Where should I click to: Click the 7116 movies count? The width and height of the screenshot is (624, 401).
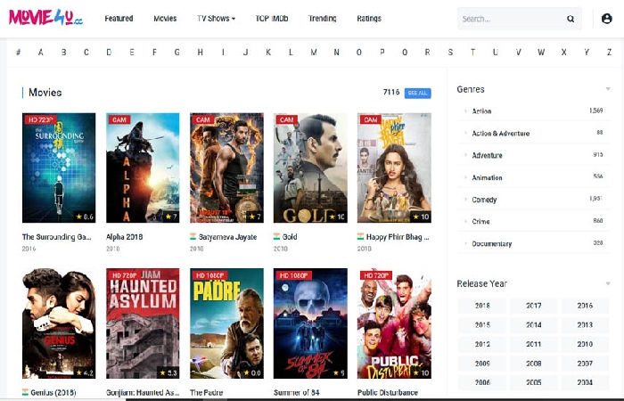click(x=391, y=93)
